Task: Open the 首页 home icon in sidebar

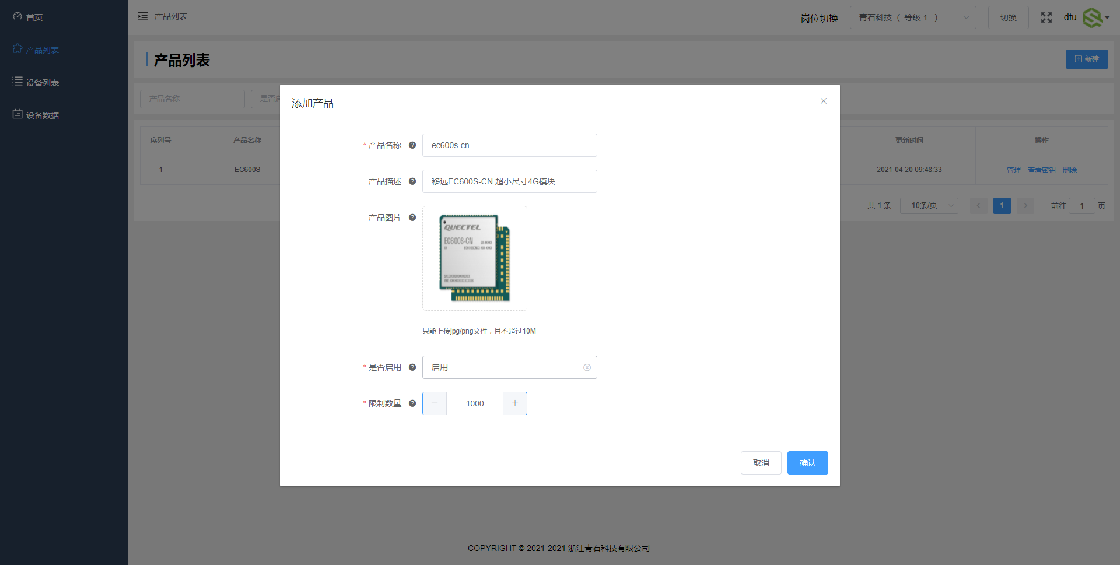Action: pos(17,16)
